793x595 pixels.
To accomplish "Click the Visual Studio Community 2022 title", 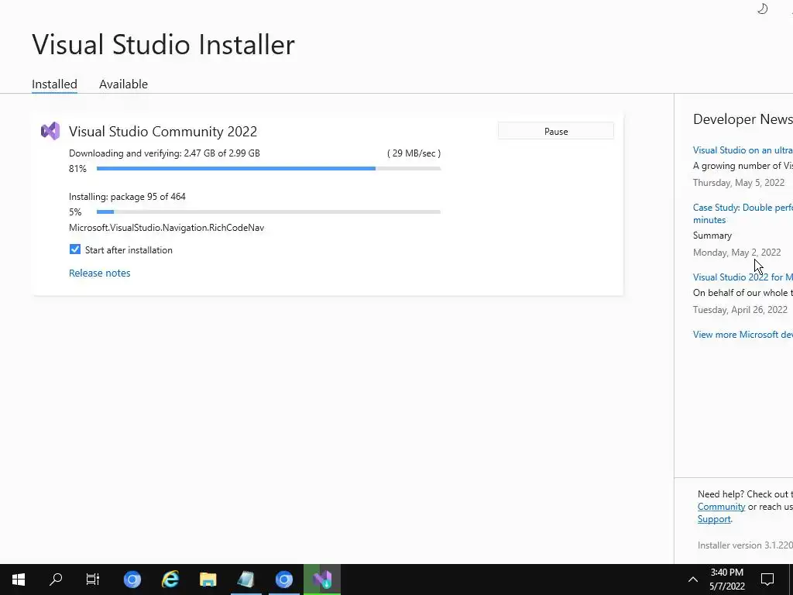I will click(163, 131).
